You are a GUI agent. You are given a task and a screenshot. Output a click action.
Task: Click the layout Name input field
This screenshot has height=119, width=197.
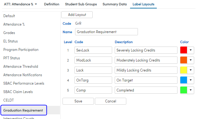click(x=107, y=32)
